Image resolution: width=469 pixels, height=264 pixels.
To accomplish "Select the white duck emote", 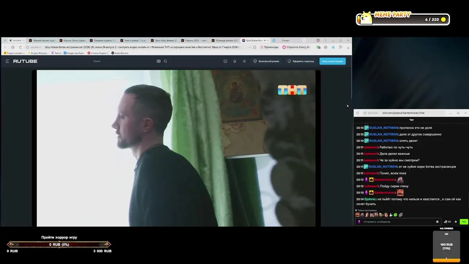I will click(x=391, y=215).
